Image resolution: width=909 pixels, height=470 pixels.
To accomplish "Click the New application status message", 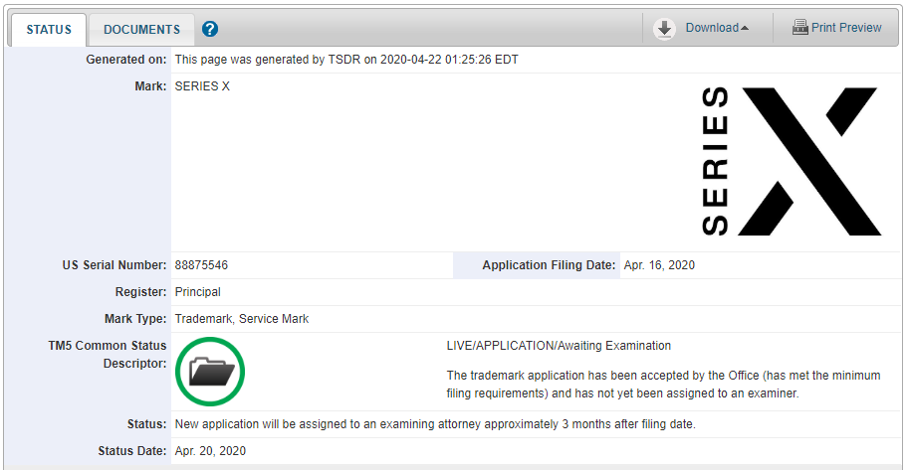I will 435,424.
